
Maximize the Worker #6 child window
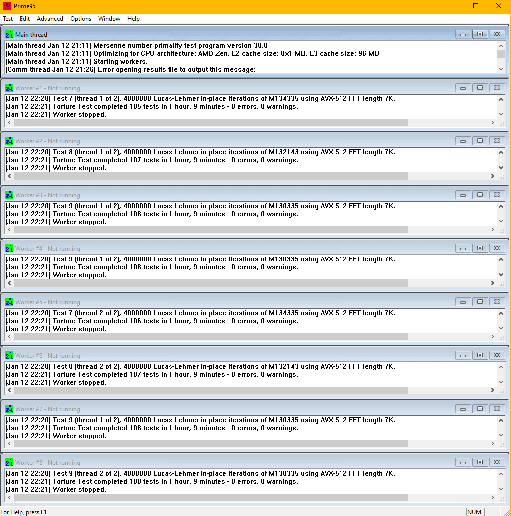pyautogui.click(x=480, y=356)
